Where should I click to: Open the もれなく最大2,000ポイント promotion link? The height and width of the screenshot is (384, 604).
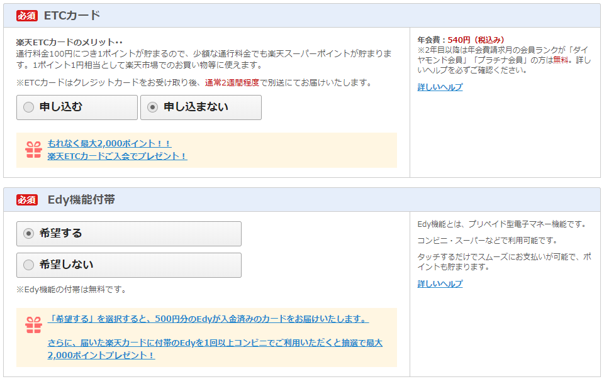pyautogui.click(x=109, y=143)
